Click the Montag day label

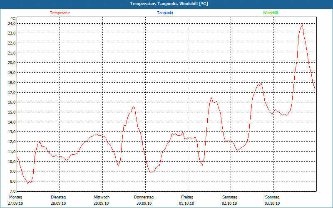click(15, 197)
